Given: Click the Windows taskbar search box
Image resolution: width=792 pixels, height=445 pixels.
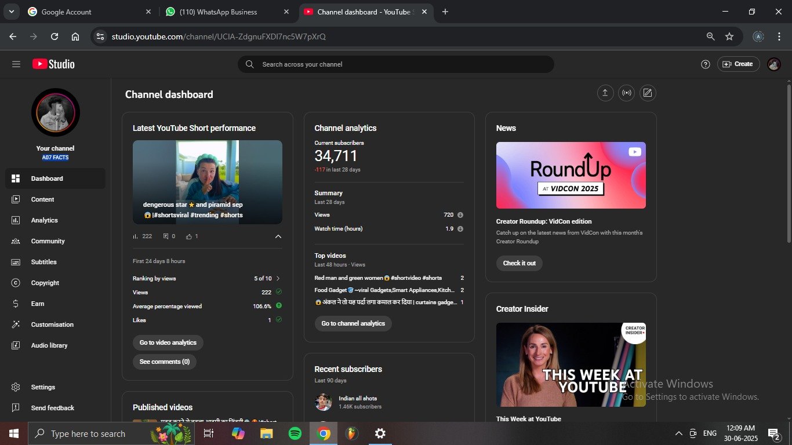Looking at the screenshot, I should coord(111,433).
